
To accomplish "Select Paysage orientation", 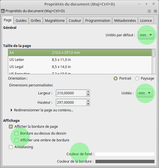I will point(137,78).
